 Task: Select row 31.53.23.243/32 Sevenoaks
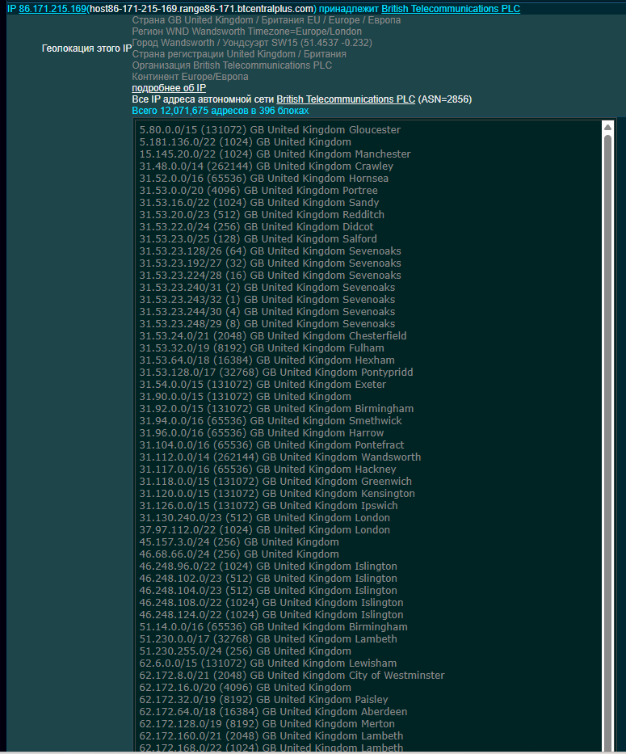pyautogui.click(x=267, y=300)
